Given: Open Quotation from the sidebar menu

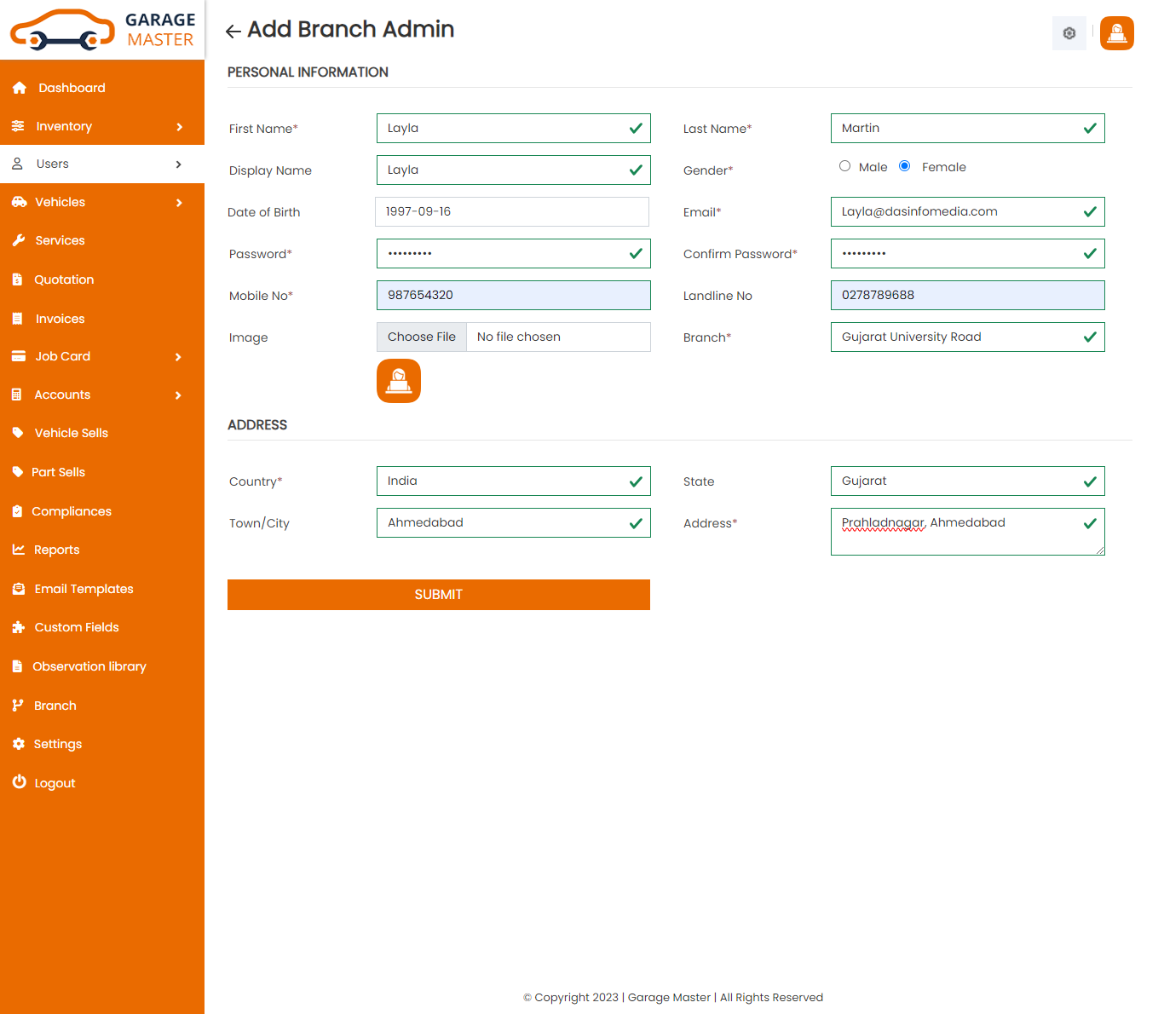Looking at the screenshot, I should pyautogui.click(x=64, y=279).
